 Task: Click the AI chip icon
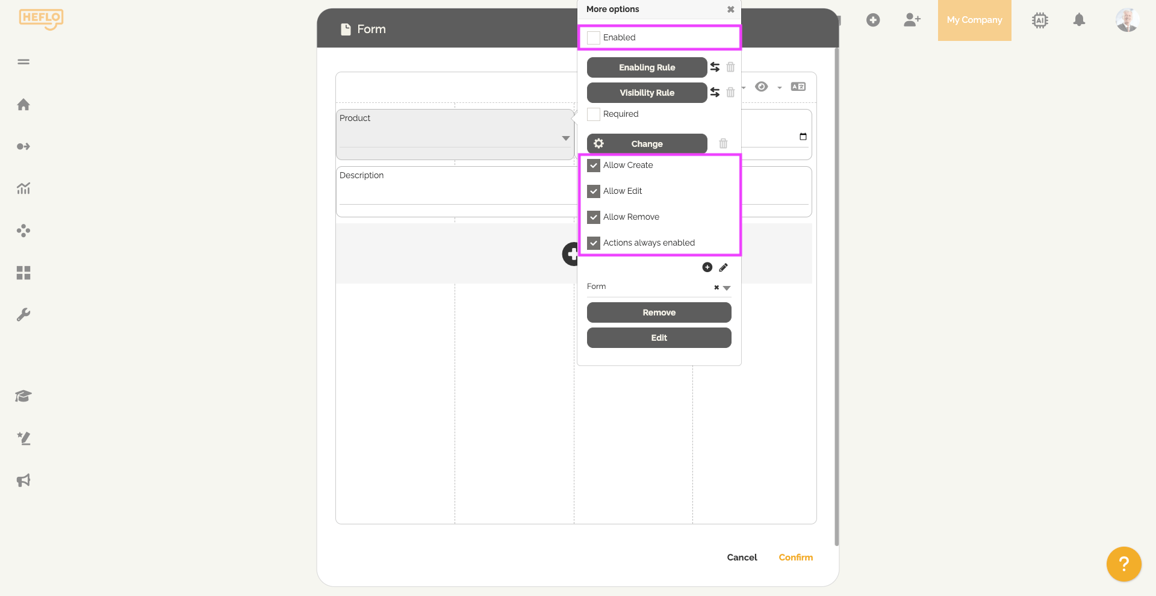[x=1040, y=20]
